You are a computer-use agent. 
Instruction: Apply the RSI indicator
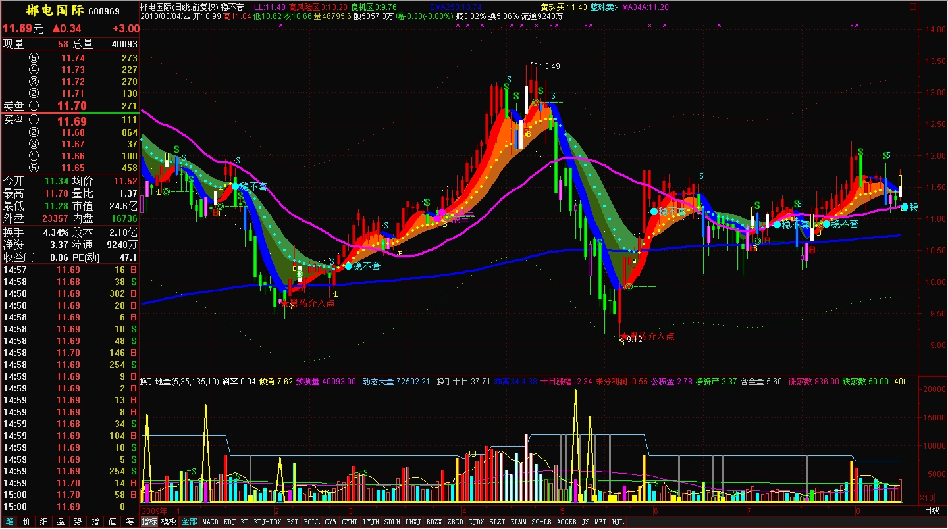pyautogui.click(x=292, y=522)
